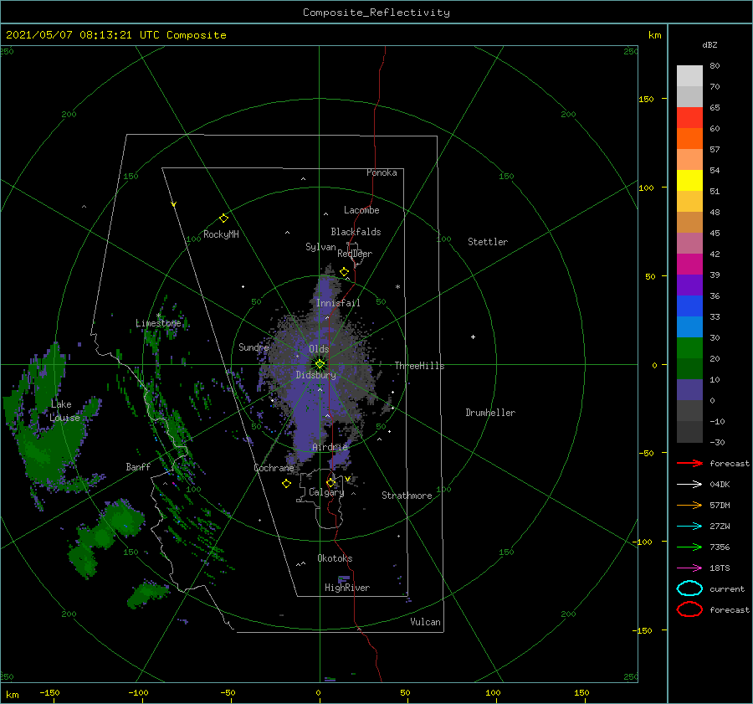
Task: Select the cyan 27ZW arrow icon
Action: pyautogui.click(x=689, y=527)
